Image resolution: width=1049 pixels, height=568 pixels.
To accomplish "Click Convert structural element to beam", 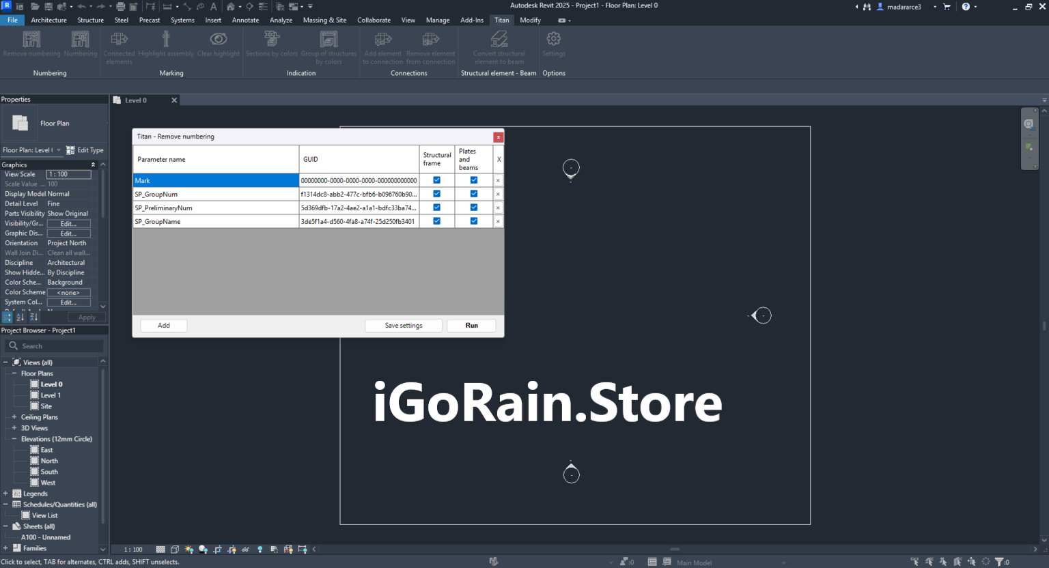I will [499, 40].
